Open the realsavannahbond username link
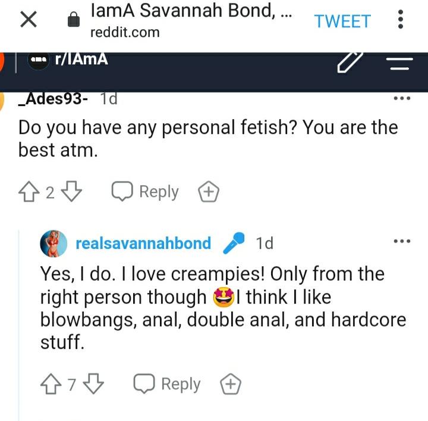This screenshot has width=428, height=421. [x=143, y=243]
